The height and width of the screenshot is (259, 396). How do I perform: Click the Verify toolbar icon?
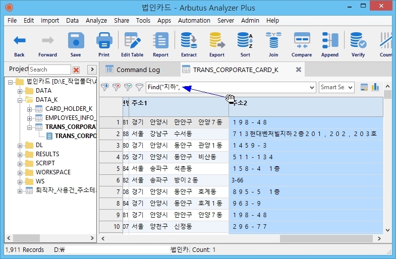358,40
